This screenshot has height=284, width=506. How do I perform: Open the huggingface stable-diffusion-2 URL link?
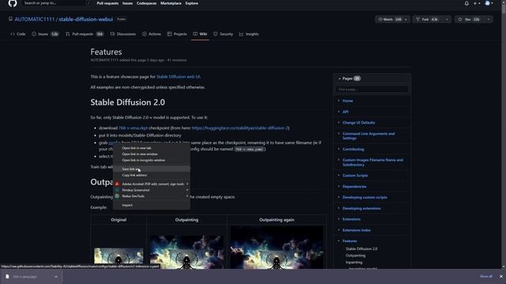coord(240,128)
